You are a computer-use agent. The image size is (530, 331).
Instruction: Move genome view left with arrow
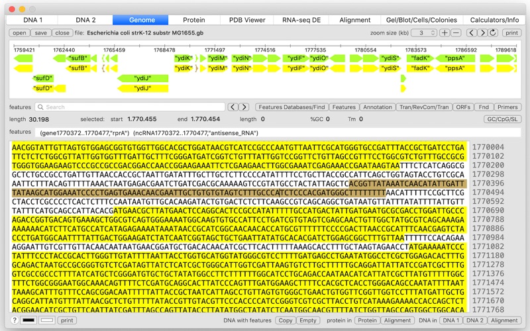(472, 32)
